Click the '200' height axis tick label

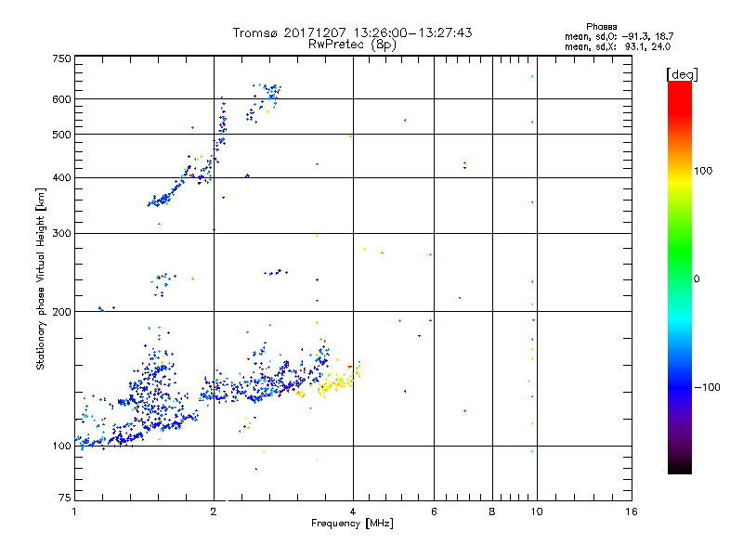[61, 312]
